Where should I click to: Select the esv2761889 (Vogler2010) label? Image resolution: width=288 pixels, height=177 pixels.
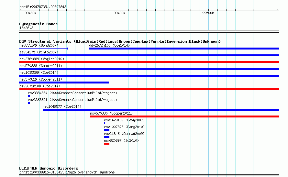pos(42,59)
